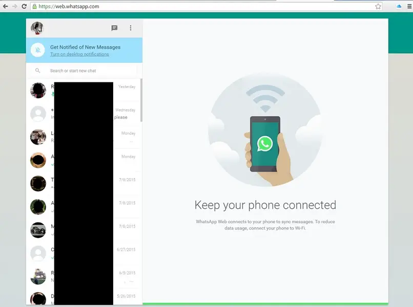Open the chat dated 6/27/2015

pyautogui.click(x=84, y=253)
